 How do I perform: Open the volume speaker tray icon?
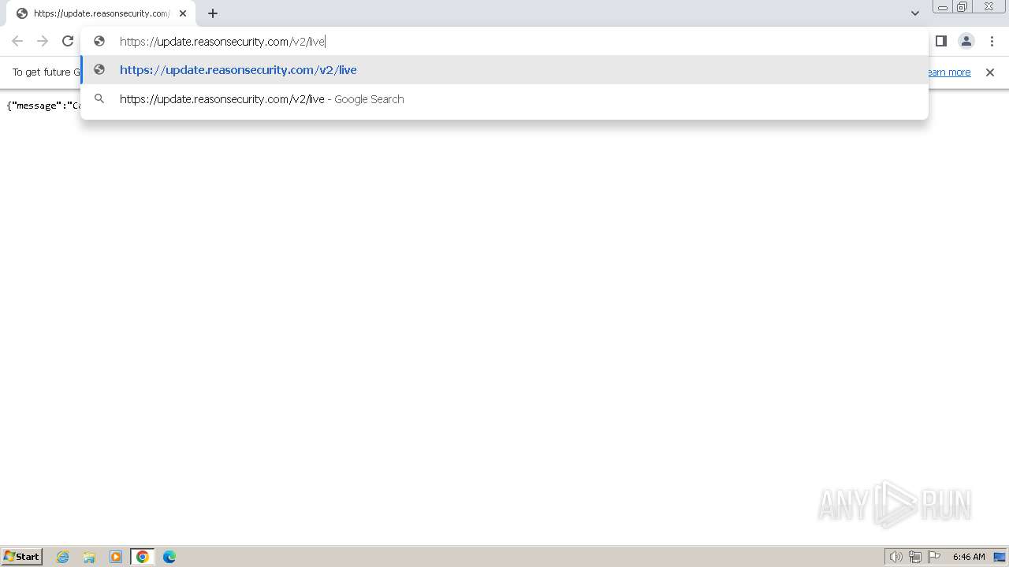[896, 557]
